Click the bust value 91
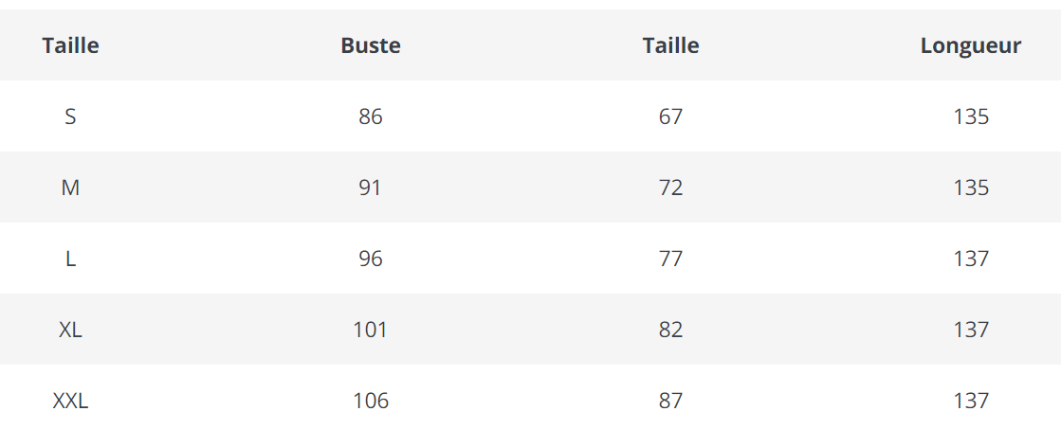The image size is (1061, 447). 371,188
